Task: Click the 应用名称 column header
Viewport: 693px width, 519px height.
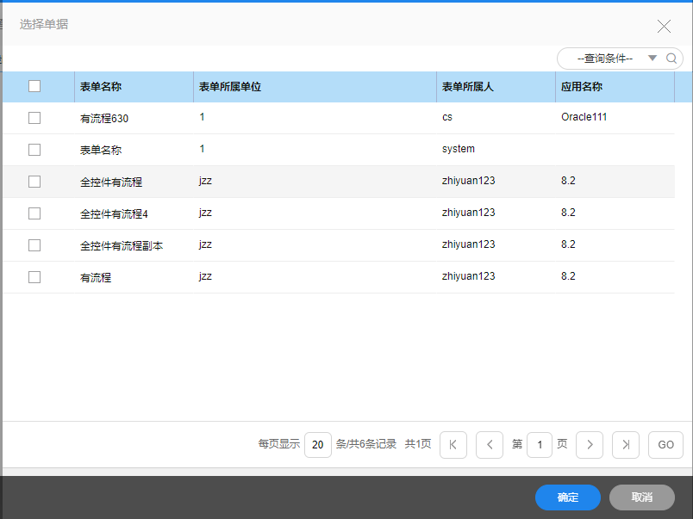Action: (582, 87)
